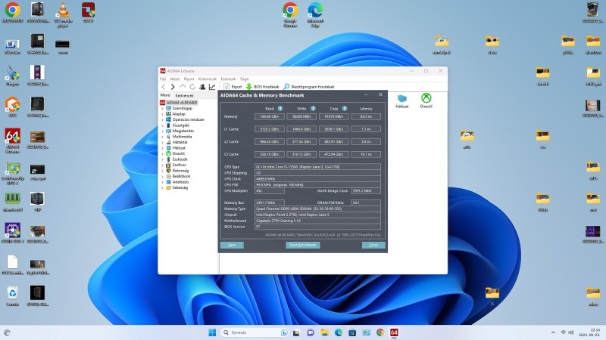This screenshot has height=340, width=606.
Task: Show hidden tray icons chevron
Action: pyautogui.click(x=553, y=332)
